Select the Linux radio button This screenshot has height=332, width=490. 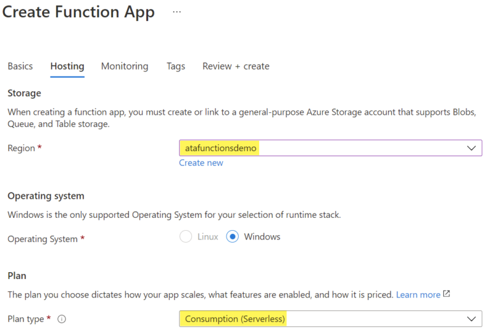click(x=186, y=236)
